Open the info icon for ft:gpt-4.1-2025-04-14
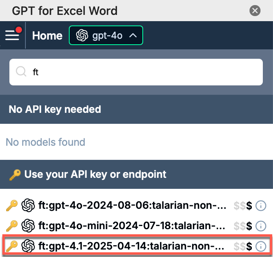The image size is (273, 257). coord(260,246)
